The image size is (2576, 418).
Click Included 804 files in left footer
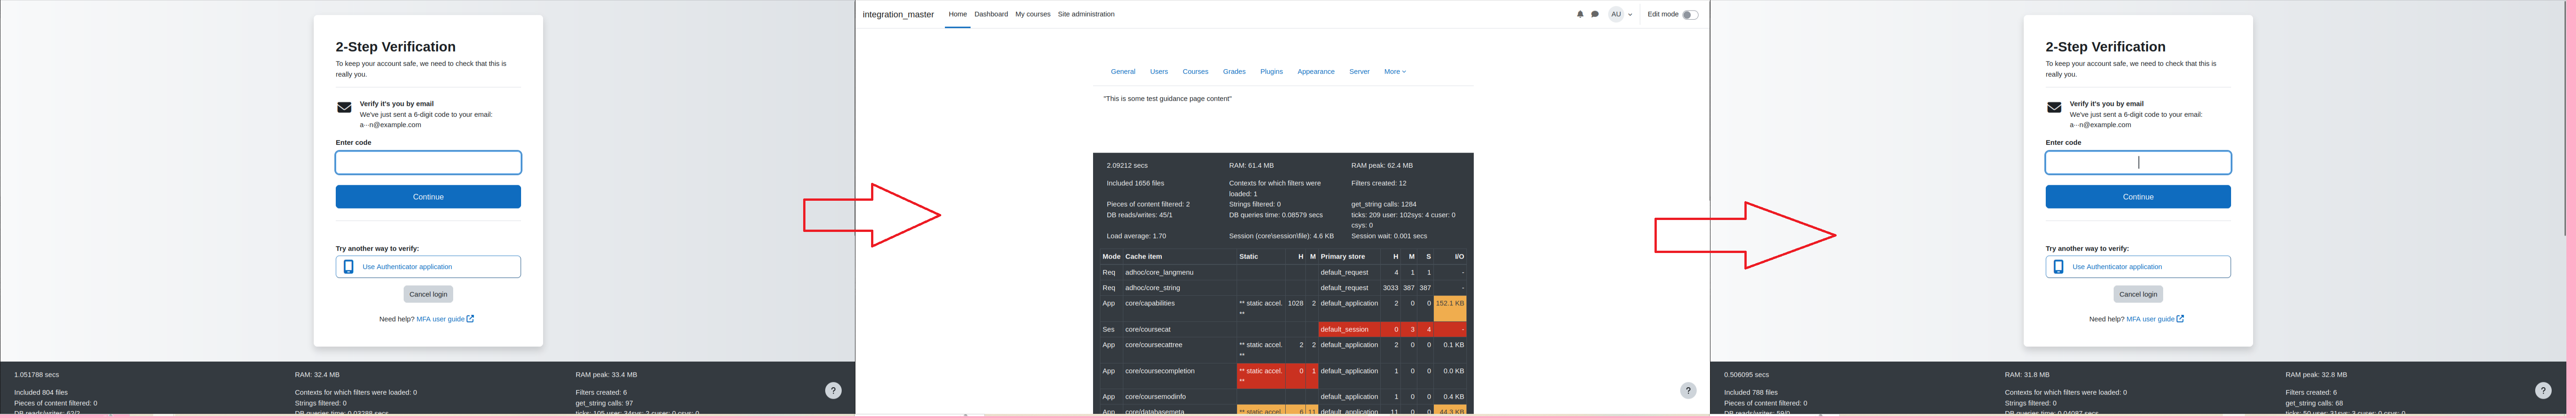[41, 393]
